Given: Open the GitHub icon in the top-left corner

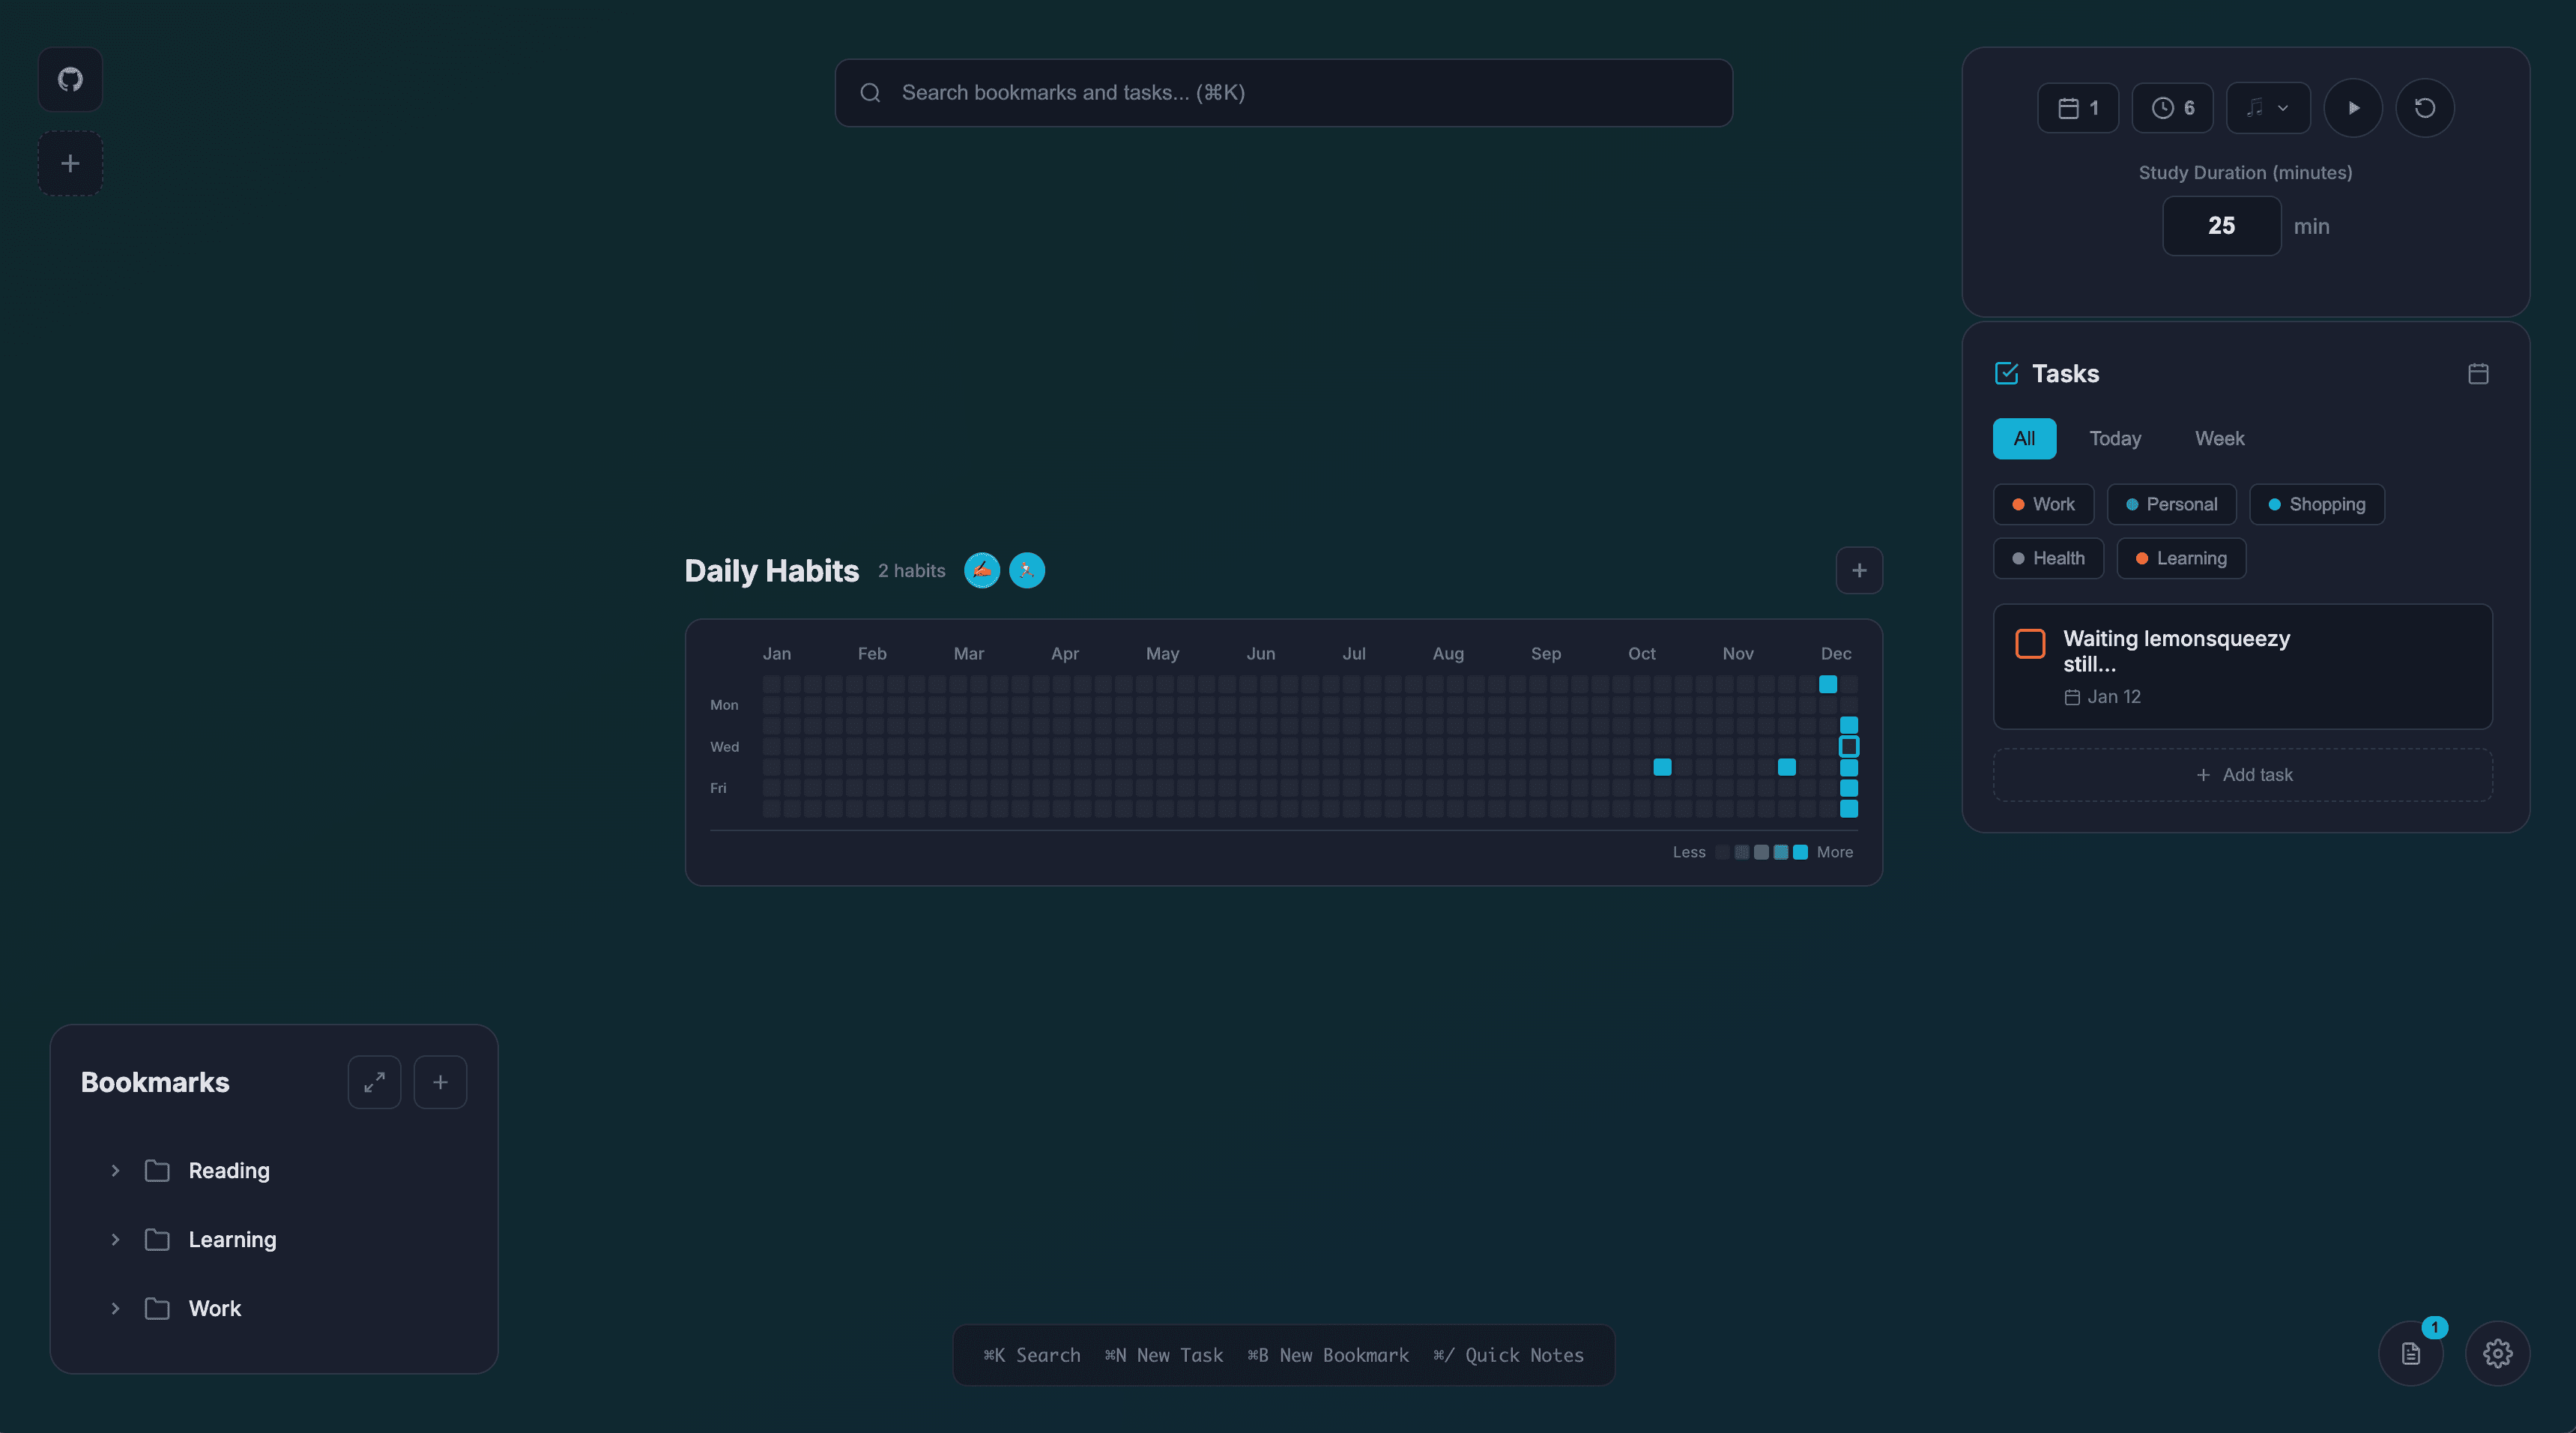Looking at the screenshot, I should (69, 79).
